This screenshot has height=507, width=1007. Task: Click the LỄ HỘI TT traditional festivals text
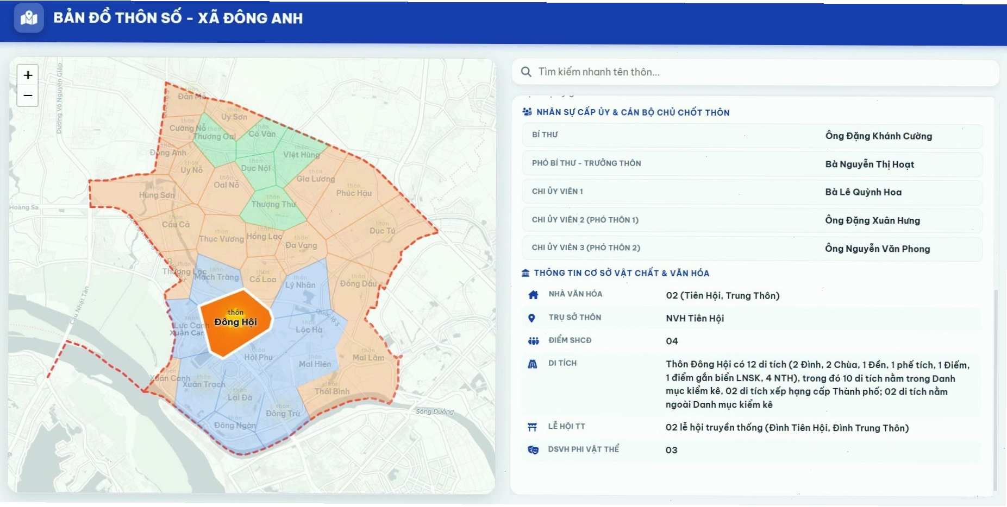coord(787,428)
